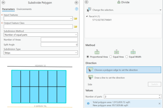Click the Switch side button

pyautogui.click(x=154, y=84)
